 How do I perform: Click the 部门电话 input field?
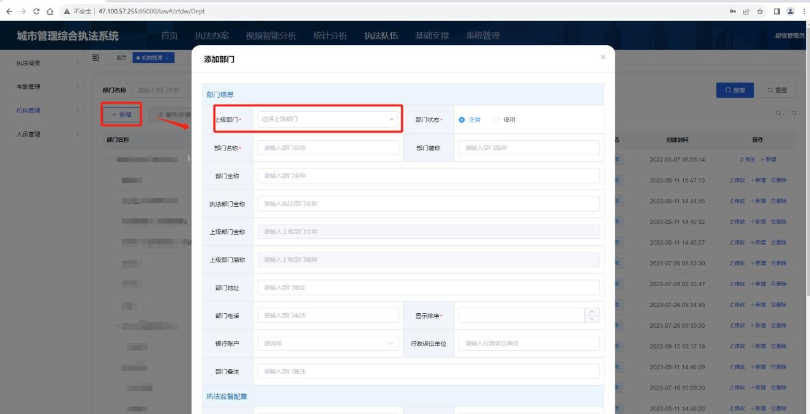328,316
